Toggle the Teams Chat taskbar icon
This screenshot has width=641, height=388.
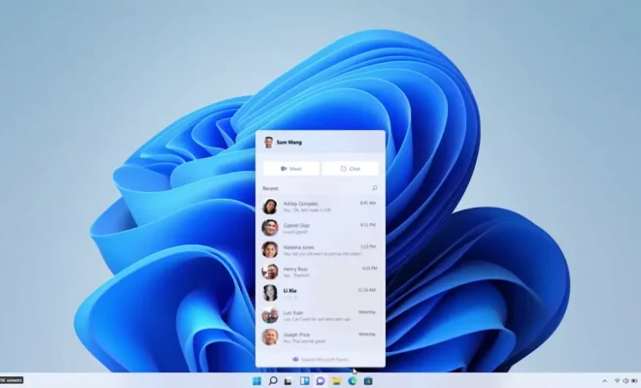coord(320,381)
